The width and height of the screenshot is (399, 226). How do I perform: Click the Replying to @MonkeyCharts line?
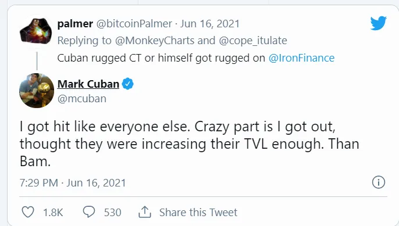coord(172,41)
